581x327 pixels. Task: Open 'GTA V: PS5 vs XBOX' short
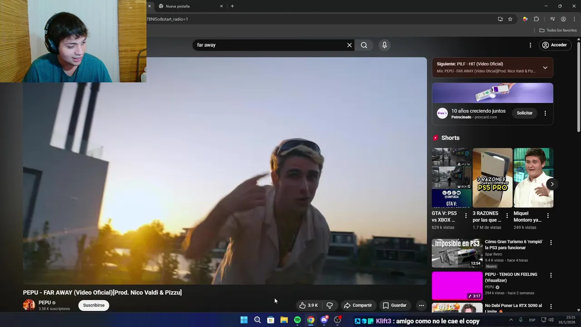point(451,178)
